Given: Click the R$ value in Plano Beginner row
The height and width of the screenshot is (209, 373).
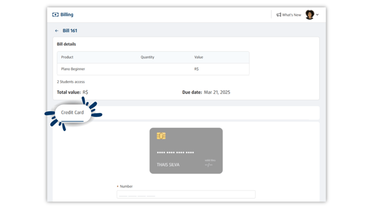Looking at the screenshot, I should coord(197,69).
